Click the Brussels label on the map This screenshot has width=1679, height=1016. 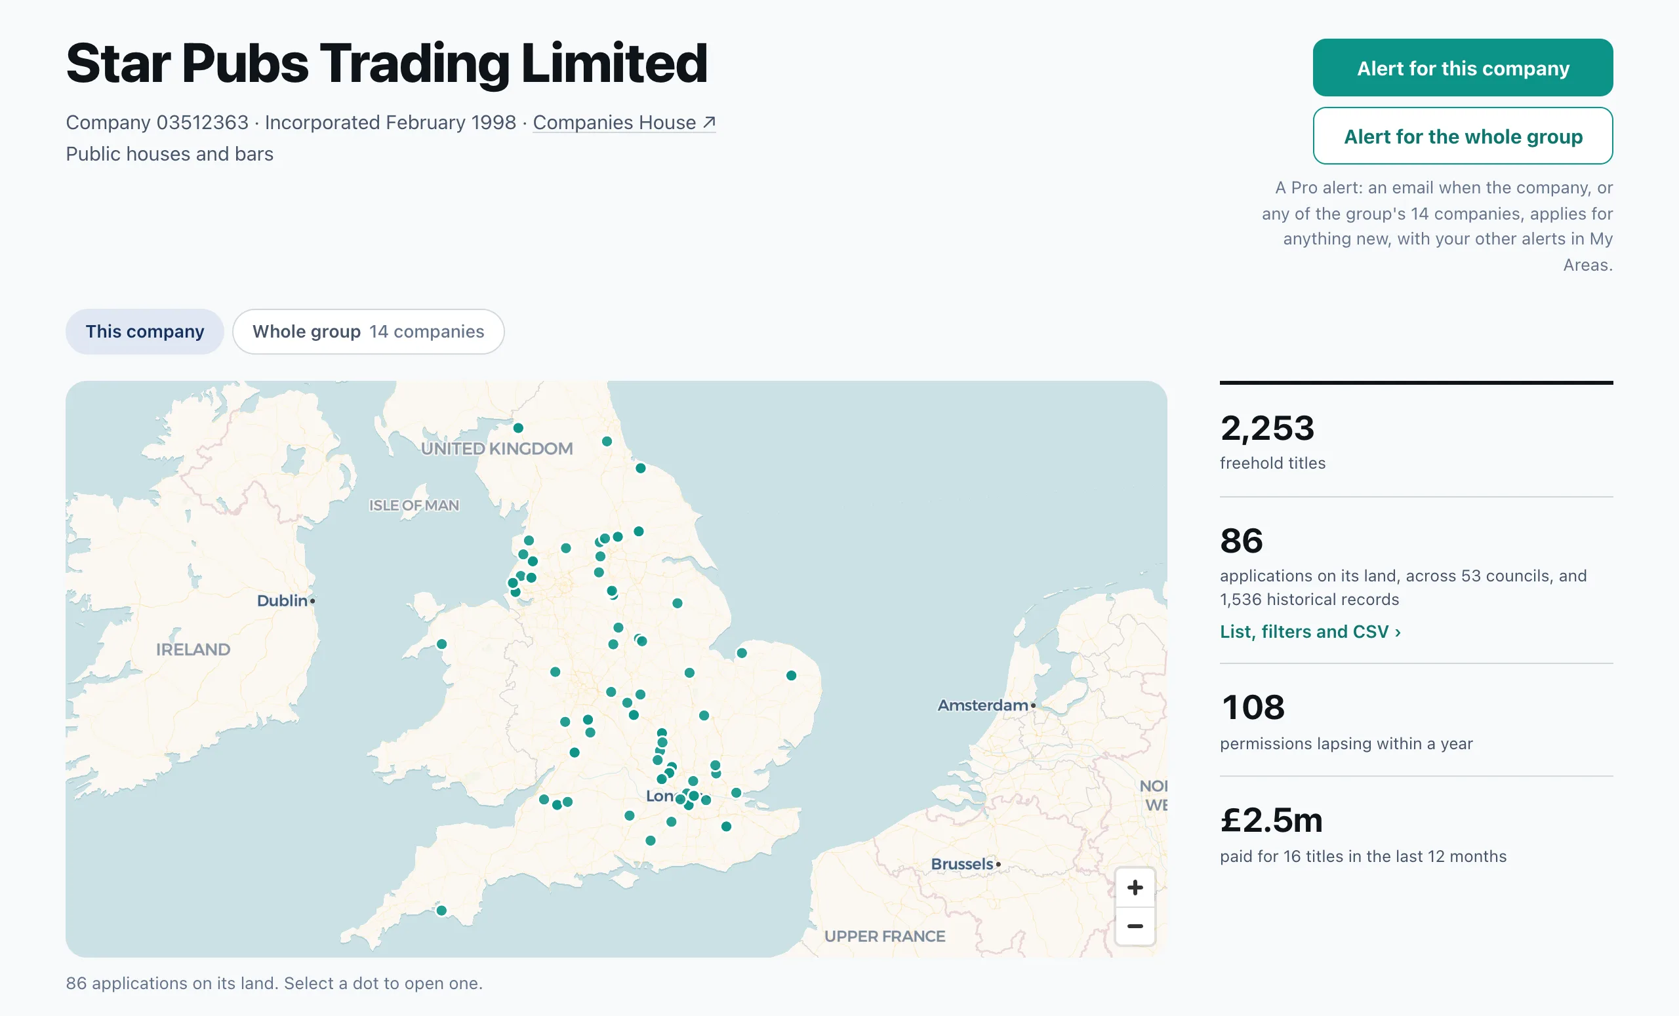961,864
